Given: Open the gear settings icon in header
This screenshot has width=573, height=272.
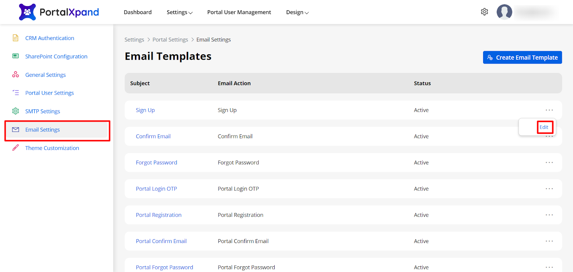Looking at the screenshot, I should 484,12.
